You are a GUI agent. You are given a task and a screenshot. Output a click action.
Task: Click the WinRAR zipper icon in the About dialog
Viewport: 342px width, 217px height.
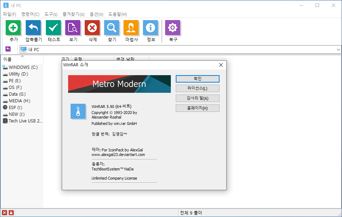click(x=78, y=111)
